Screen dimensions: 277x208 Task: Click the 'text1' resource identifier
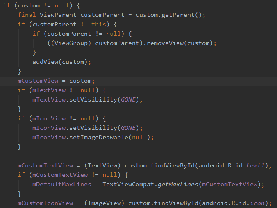click(x=255, y=165)
